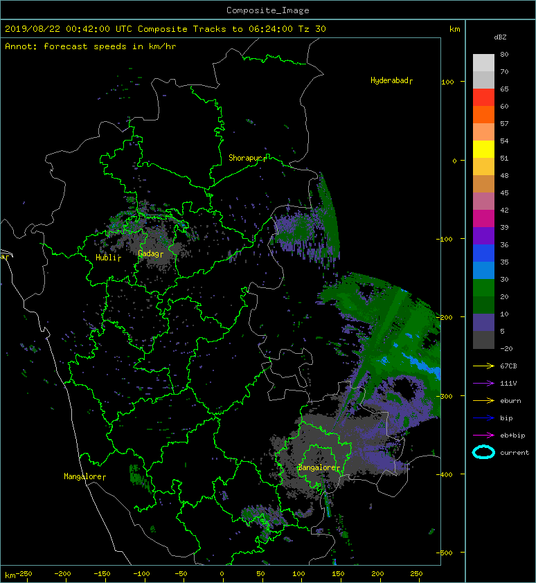
Task: Click the -250 horizontal axis label
Action: [24, 574]
